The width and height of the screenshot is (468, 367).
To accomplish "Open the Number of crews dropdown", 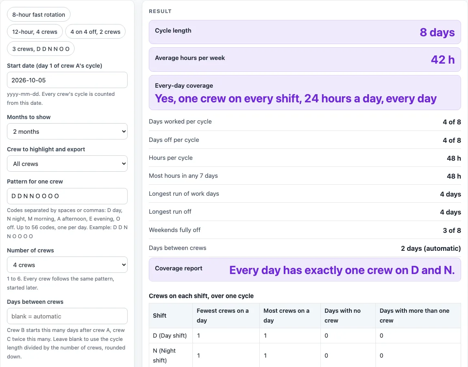I will click(67, 265).
